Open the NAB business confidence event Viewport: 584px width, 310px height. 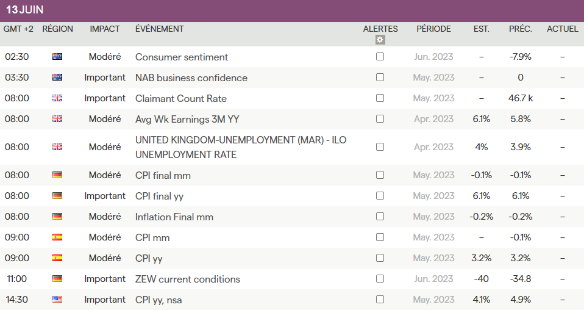pos(191,77)
